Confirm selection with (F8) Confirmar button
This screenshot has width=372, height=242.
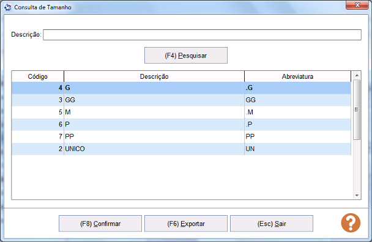pos(100,224)
